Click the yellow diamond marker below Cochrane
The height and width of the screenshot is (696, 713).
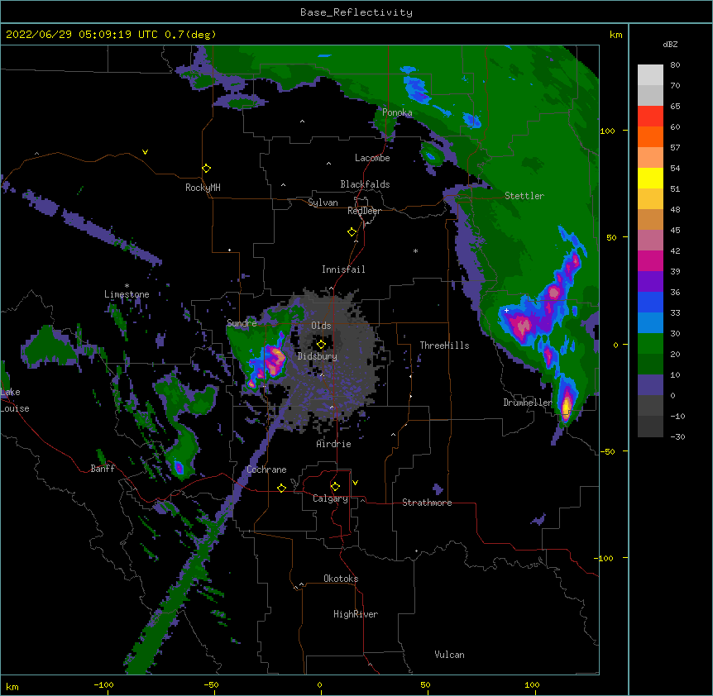tap(281, 488)
